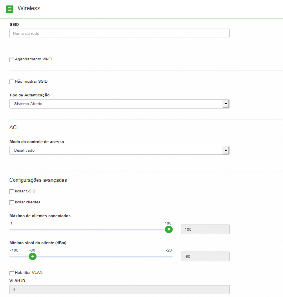Check the Isolar SSID option
Screen dimensions: 283x297
(12, 192)
